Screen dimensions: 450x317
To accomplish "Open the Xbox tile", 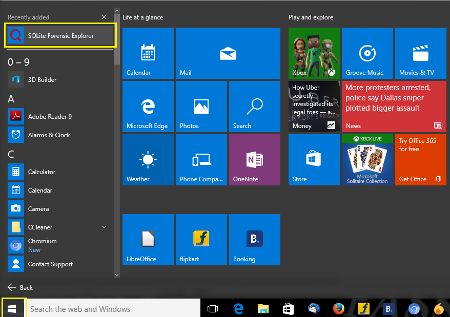I will tap(314, 53).
